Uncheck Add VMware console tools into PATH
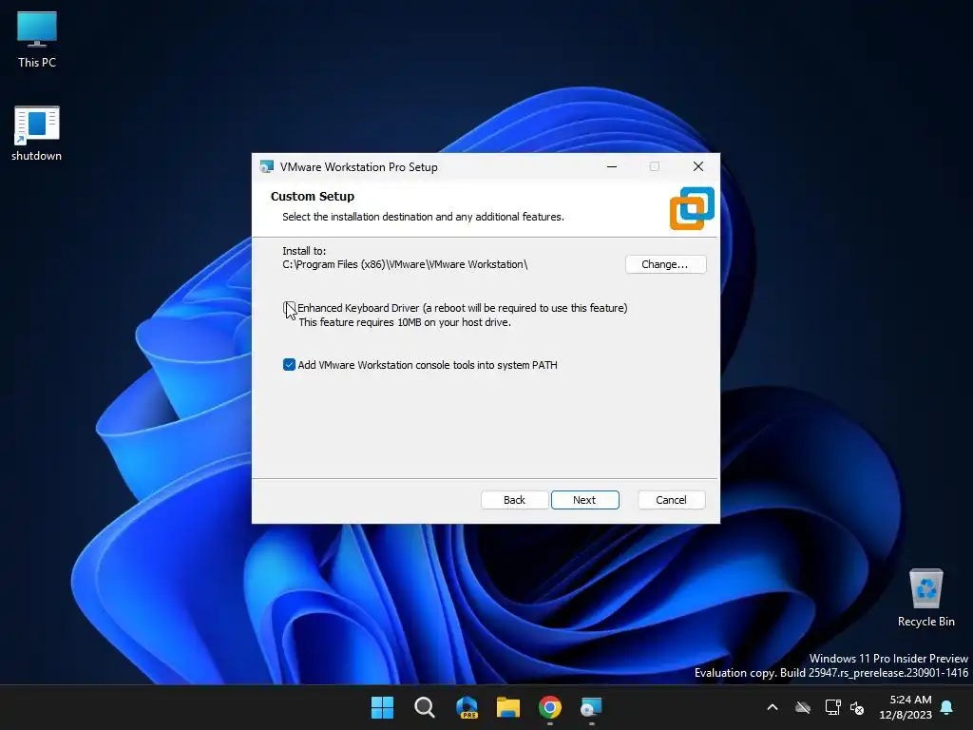 click(x=289, y=365)
